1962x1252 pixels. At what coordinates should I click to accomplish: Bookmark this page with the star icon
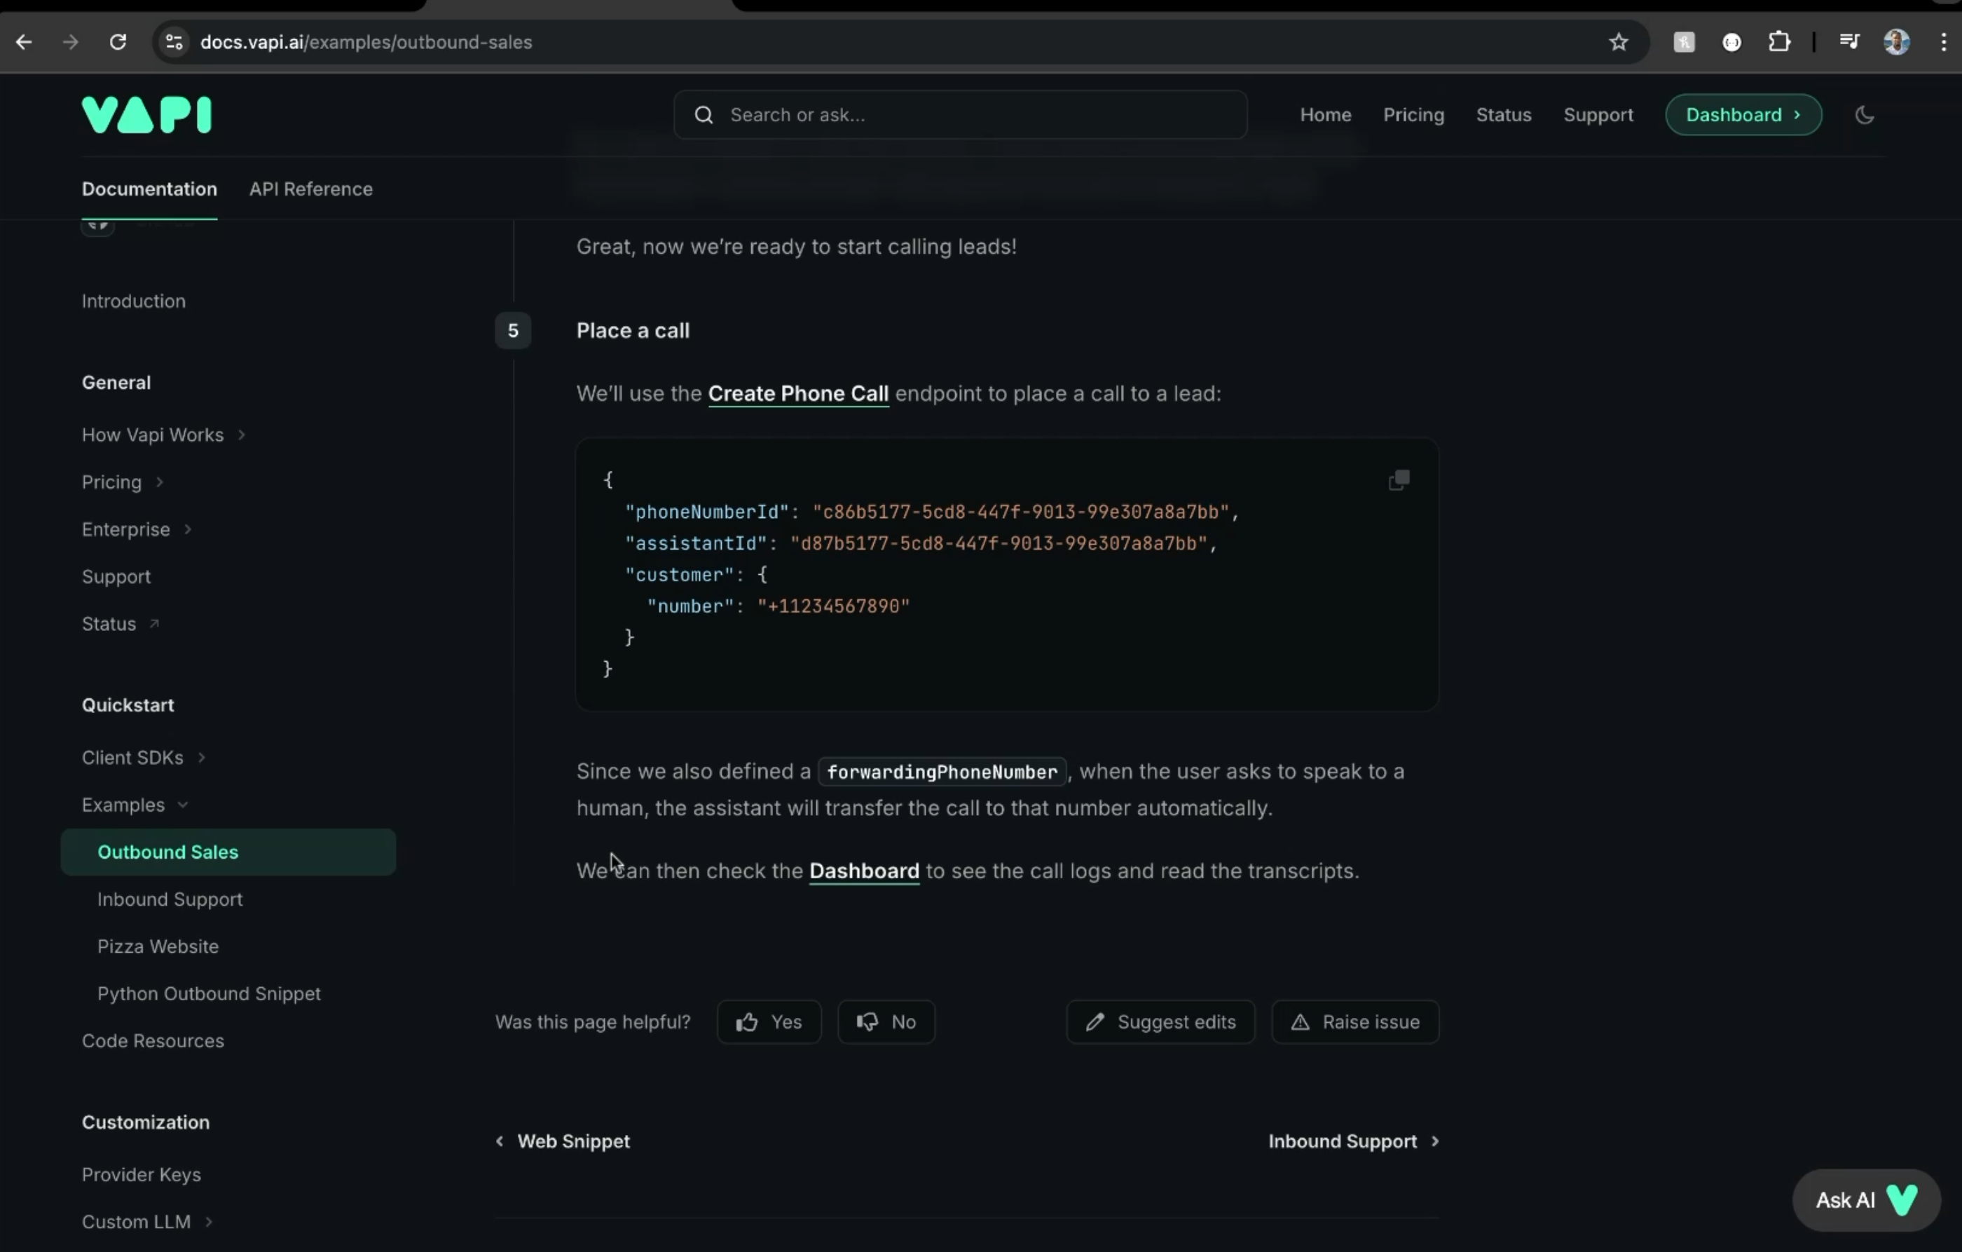1618,42
